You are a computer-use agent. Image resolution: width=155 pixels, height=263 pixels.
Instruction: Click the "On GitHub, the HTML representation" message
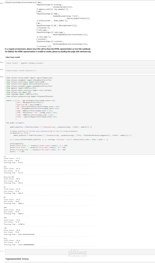[x=48, y=51]
